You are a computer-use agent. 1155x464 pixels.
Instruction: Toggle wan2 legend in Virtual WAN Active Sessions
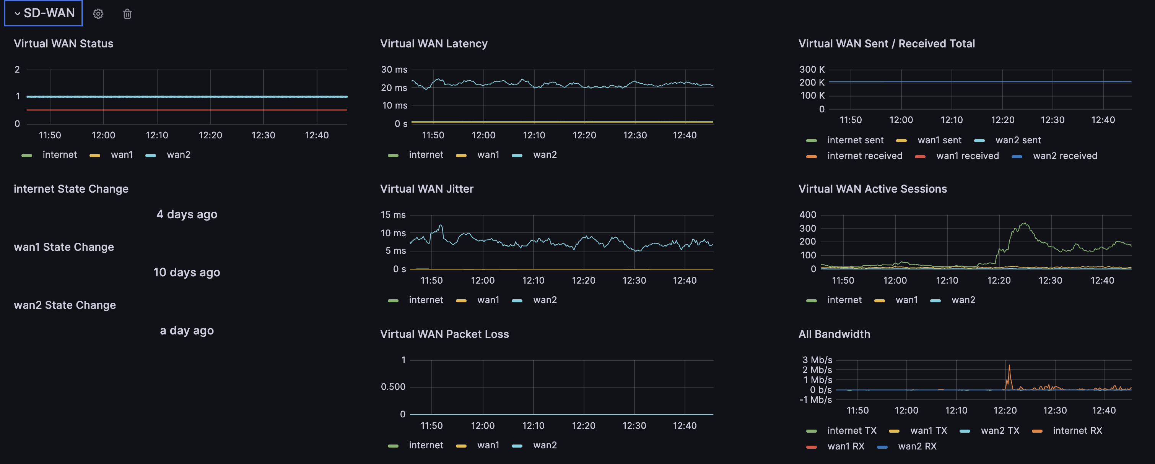[963, 300]
